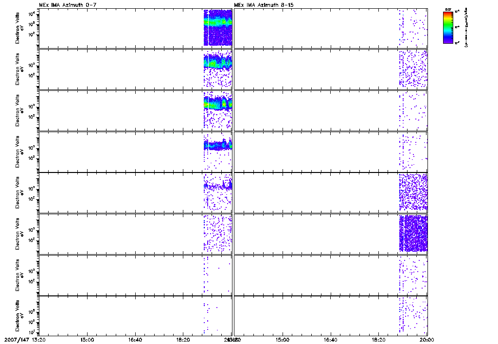The width and height of the screenshot is (498, 344).
Task: Click the '15:00' time label under Azimuth 8-15
Action: click(283, 340)
